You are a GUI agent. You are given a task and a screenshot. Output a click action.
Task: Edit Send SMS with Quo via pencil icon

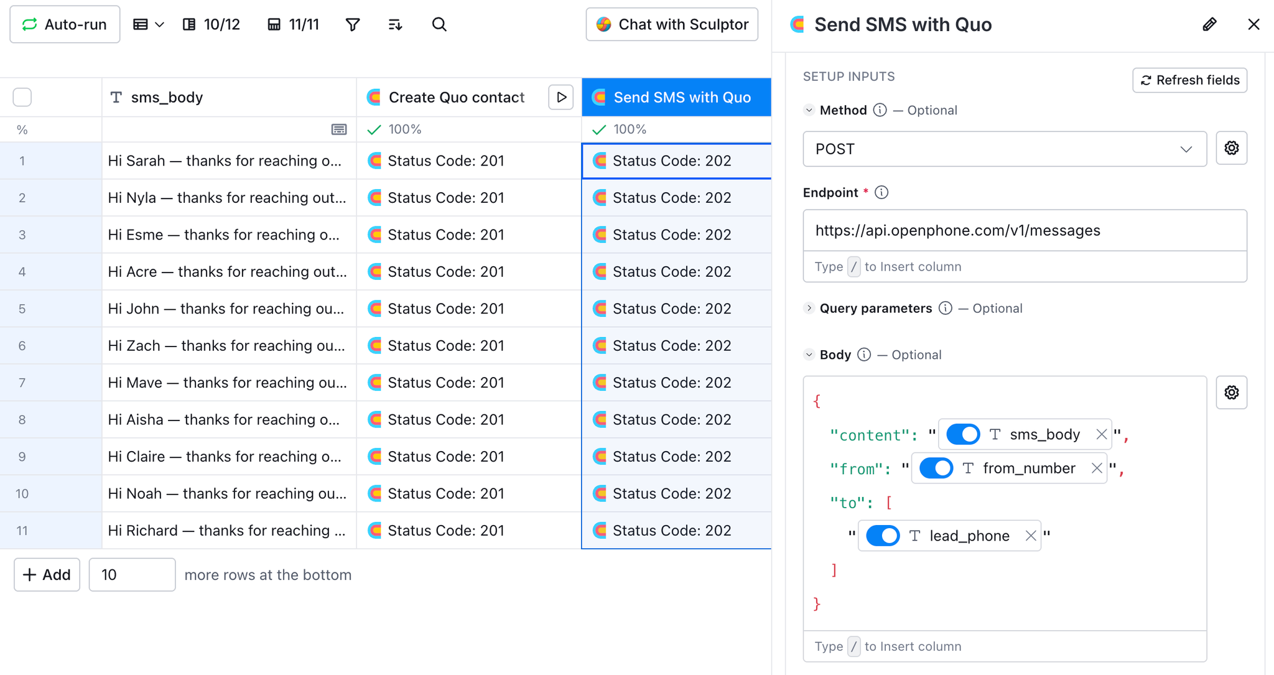coord(1209,24)
